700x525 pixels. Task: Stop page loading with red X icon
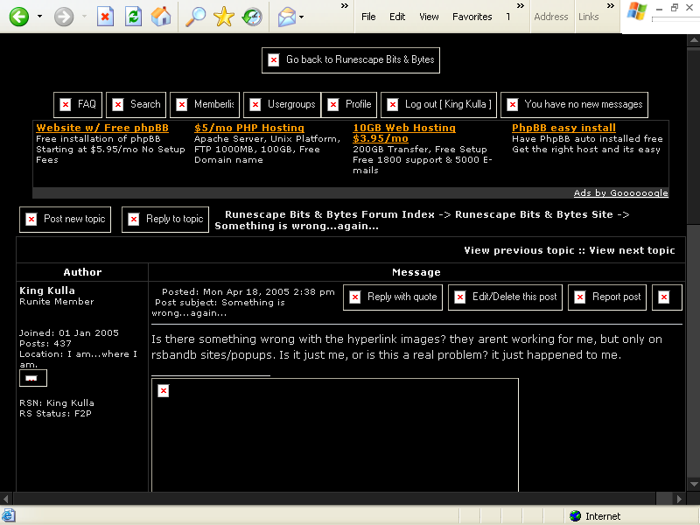[105, 17]
